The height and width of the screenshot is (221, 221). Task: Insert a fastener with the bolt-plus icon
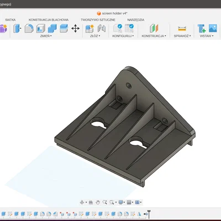202,29
